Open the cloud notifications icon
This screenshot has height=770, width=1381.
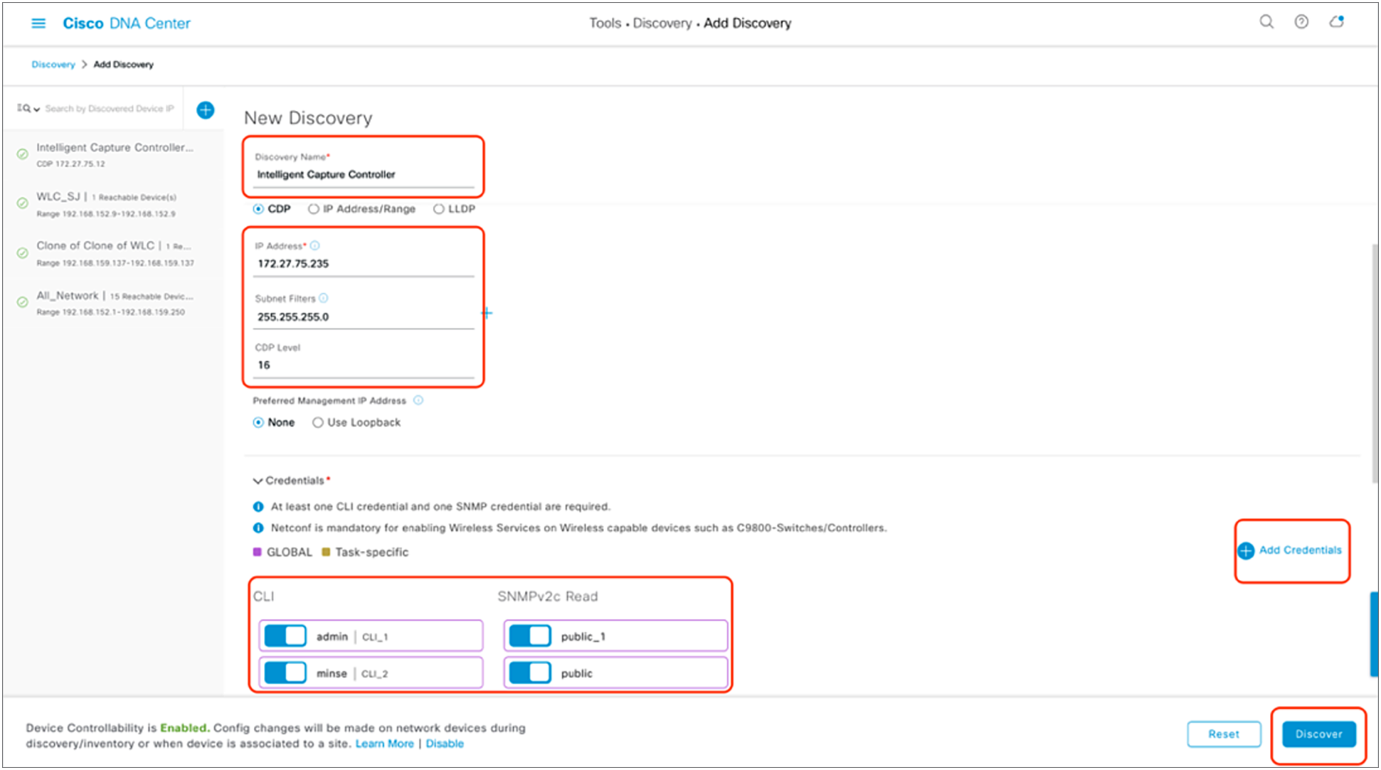(1337, 22)
